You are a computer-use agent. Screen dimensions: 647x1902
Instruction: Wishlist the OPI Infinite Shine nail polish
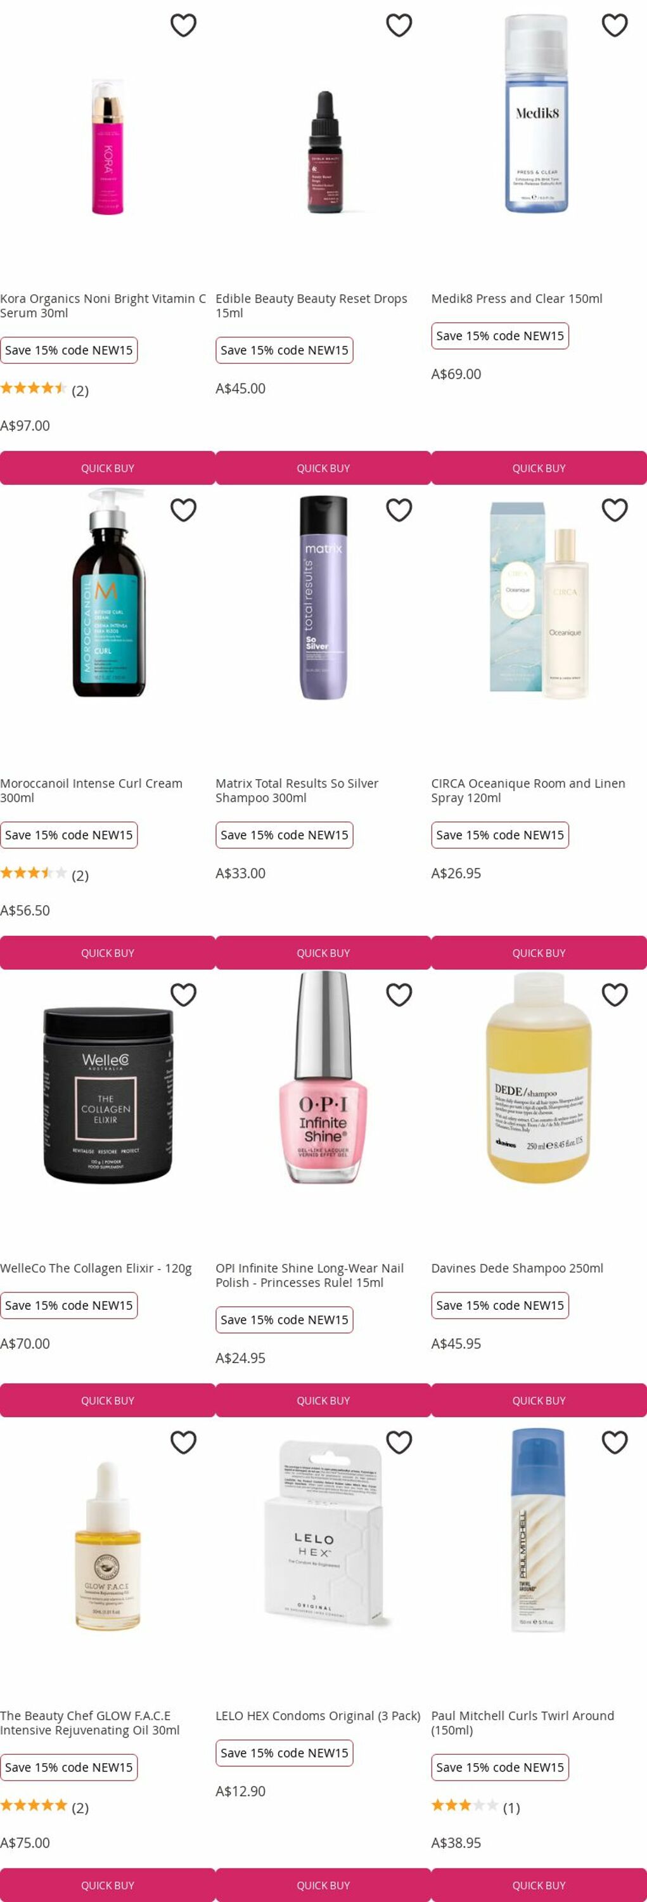pos(399,995)
